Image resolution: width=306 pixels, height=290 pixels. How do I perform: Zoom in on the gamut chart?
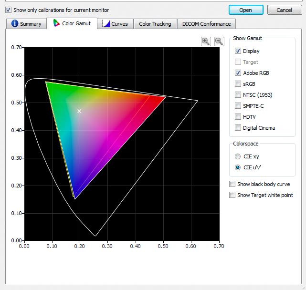pos(206,41)
